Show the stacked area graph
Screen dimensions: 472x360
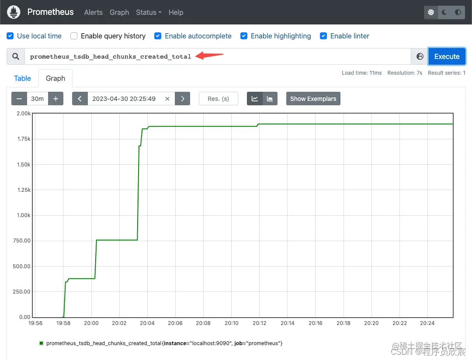pos(270,99)
